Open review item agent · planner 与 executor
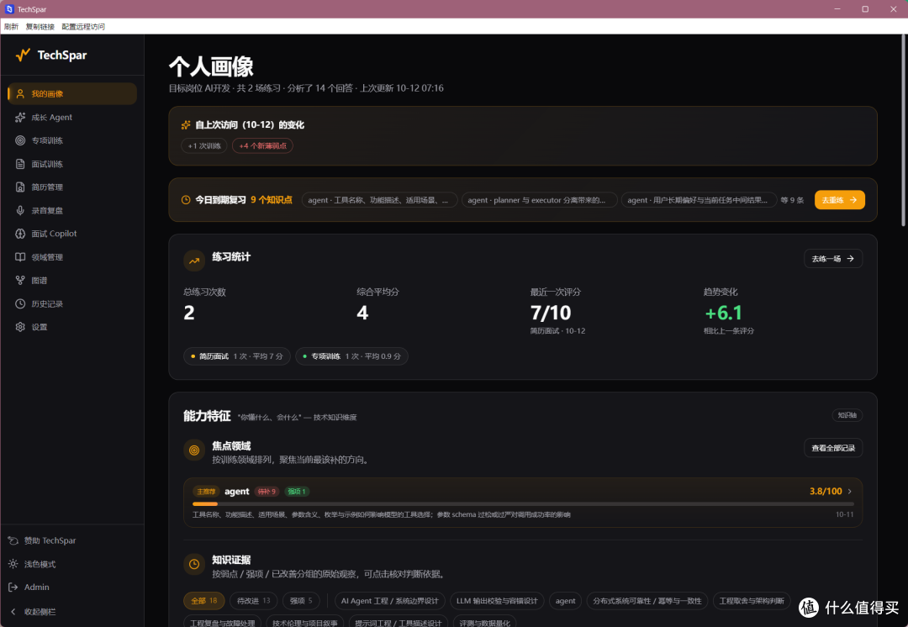 (539, 200)
